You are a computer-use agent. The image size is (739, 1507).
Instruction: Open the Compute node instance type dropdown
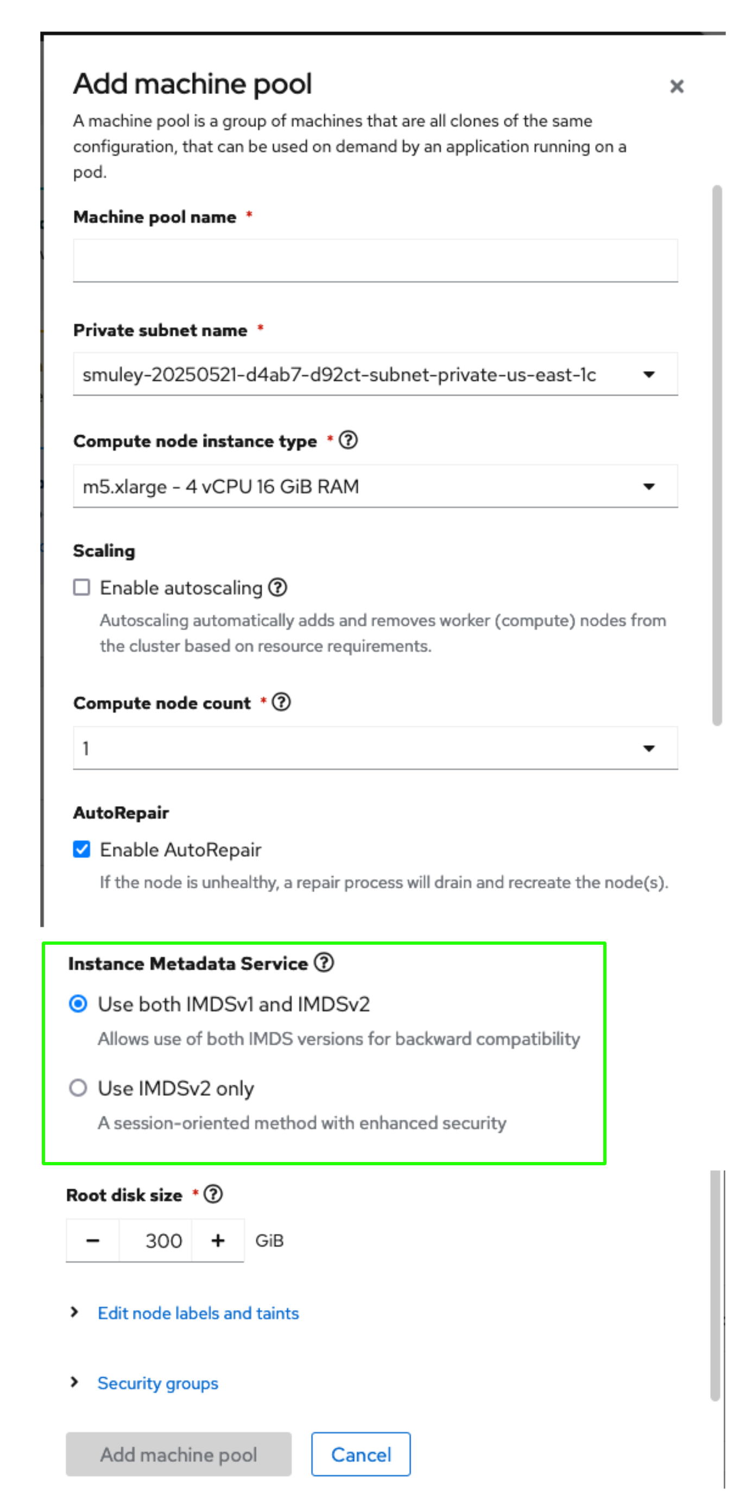tap(375, 486)
